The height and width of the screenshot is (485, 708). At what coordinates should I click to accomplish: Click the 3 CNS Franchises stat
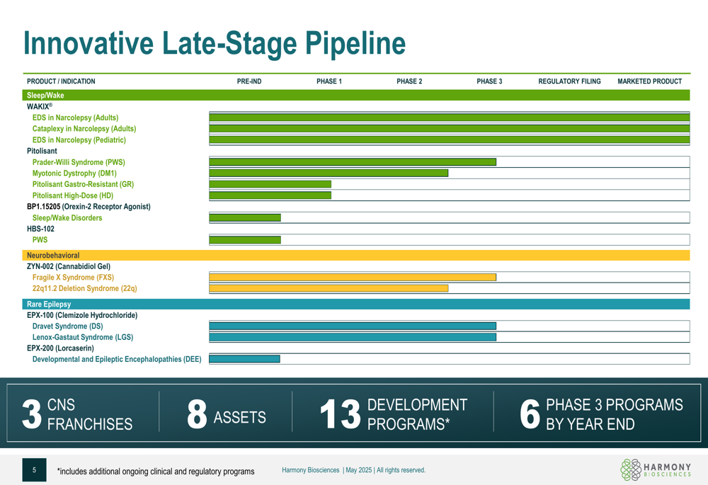[x=77, y=413]
